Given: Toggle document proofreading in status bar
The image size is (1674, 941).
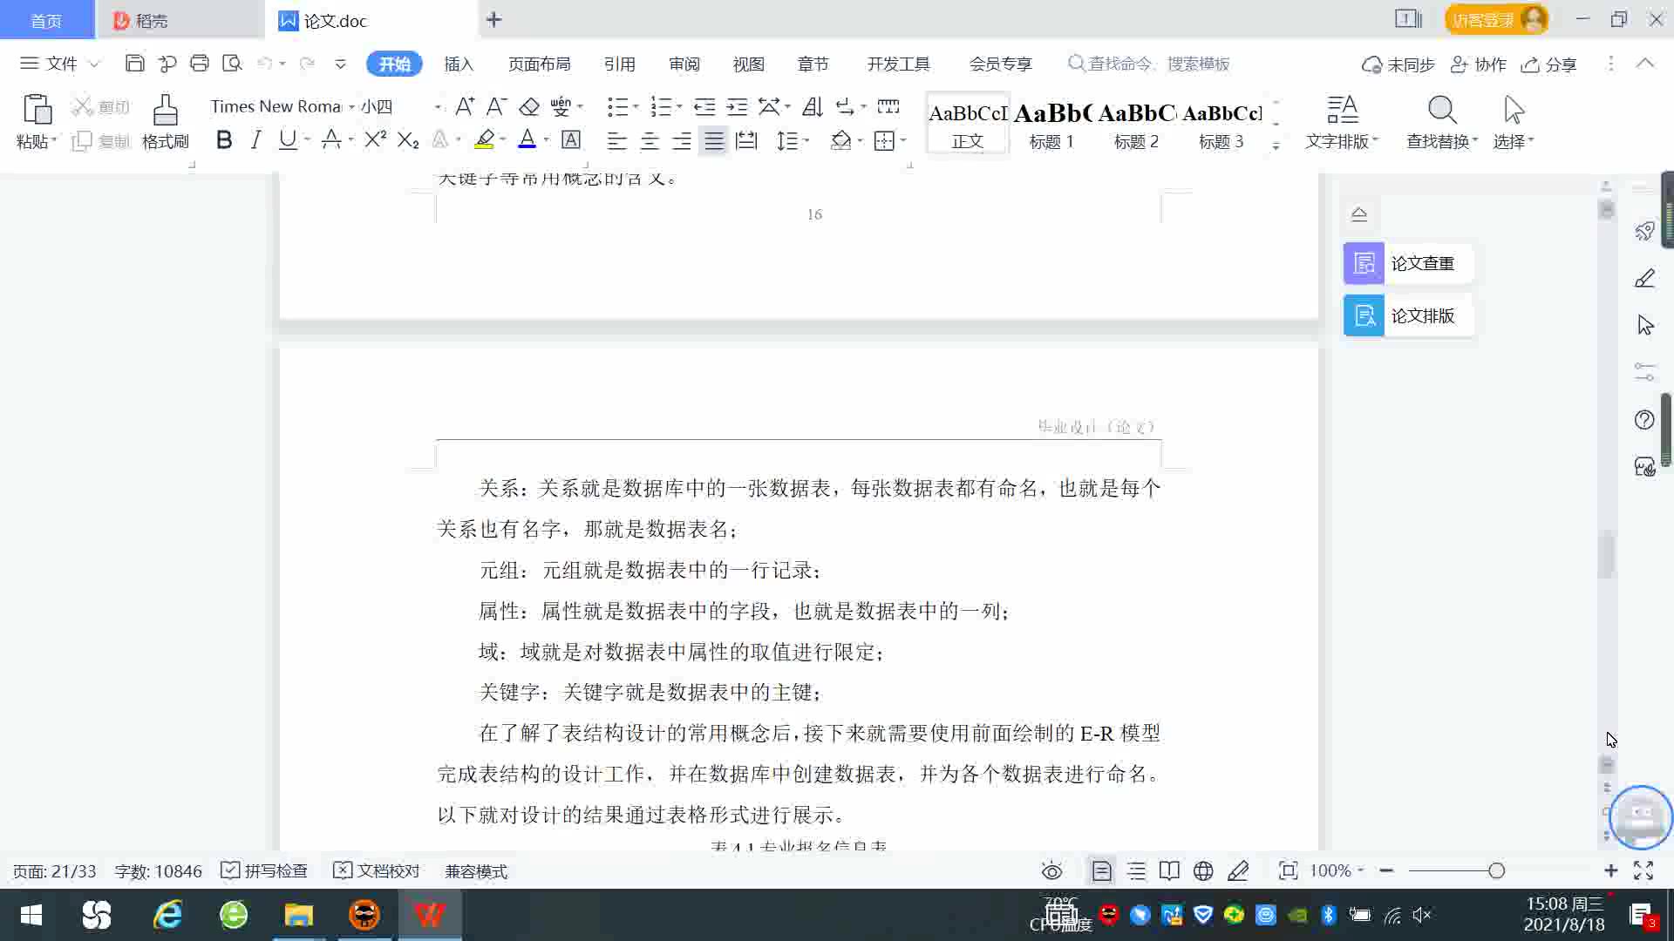Looking at the screenshot, I should 377,871.
